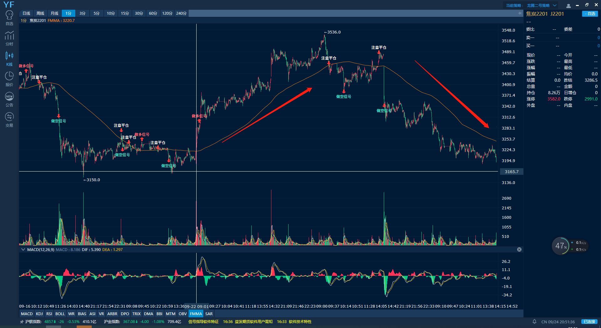
Task: Open the 公告 announcements NEW icon
Action: pos(9,99)
